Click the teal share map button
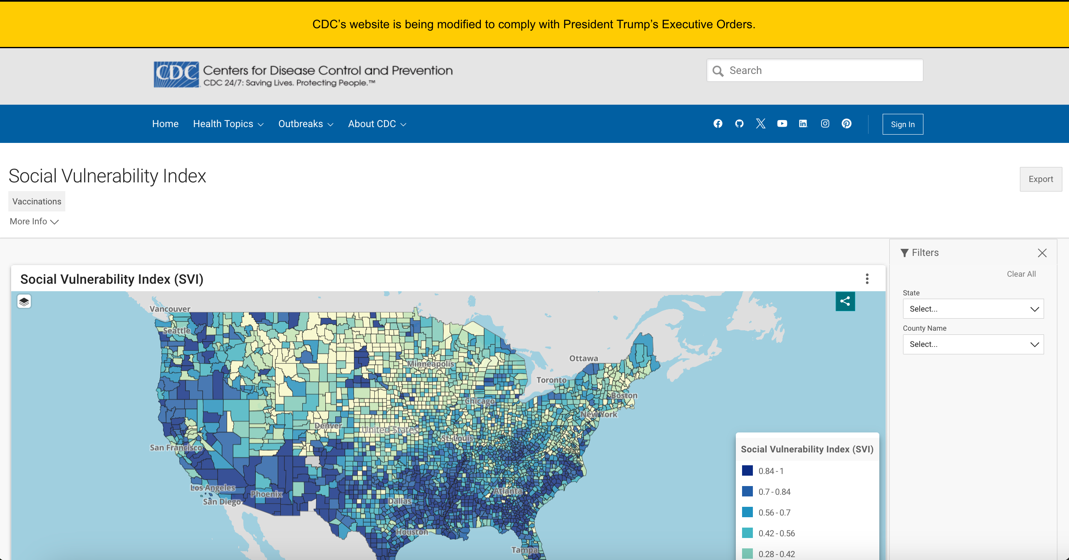This screenshot has height=560, width=1069. click(845, 301)
